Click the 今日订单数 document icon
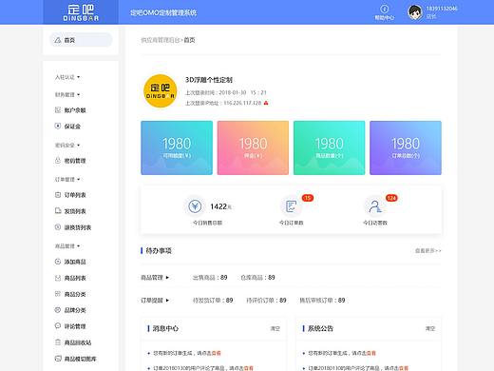Viewport: 494px width, 371px height. pyautogui.click(x=291, y=206)
